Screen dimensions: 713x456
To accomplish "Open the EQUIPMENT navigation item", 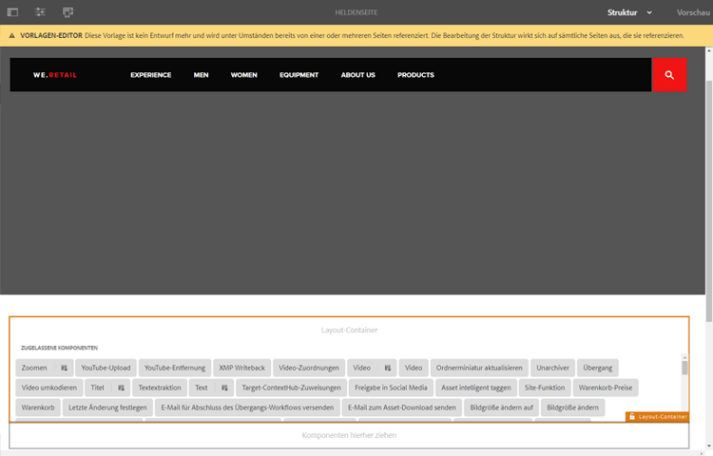I will (x=299, y=75).
